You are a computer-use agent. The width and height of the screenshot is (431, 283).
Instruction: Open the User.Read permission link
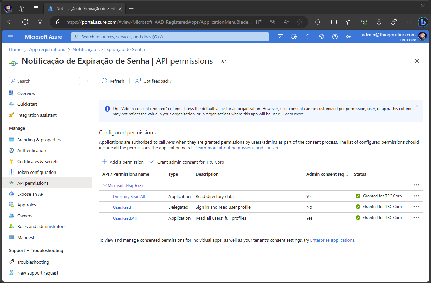pos(122,207)
